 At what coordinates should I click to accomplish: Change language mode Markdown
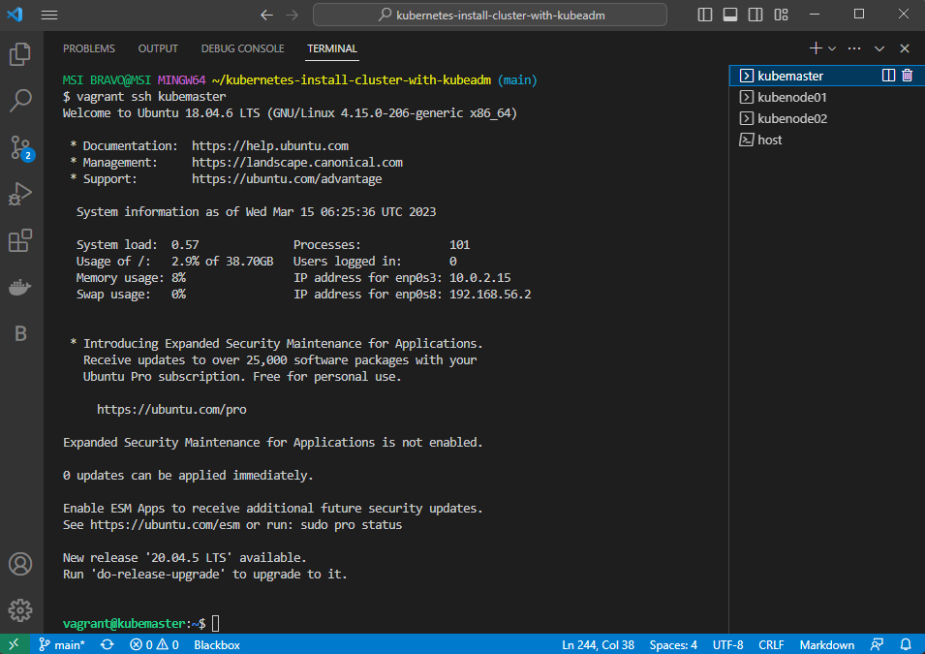(x=827, y=644)
